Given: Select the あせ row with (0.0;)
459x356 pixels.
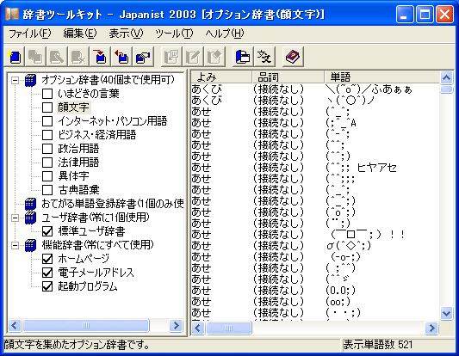Looking at the screenshot, I should click(315, 291).
